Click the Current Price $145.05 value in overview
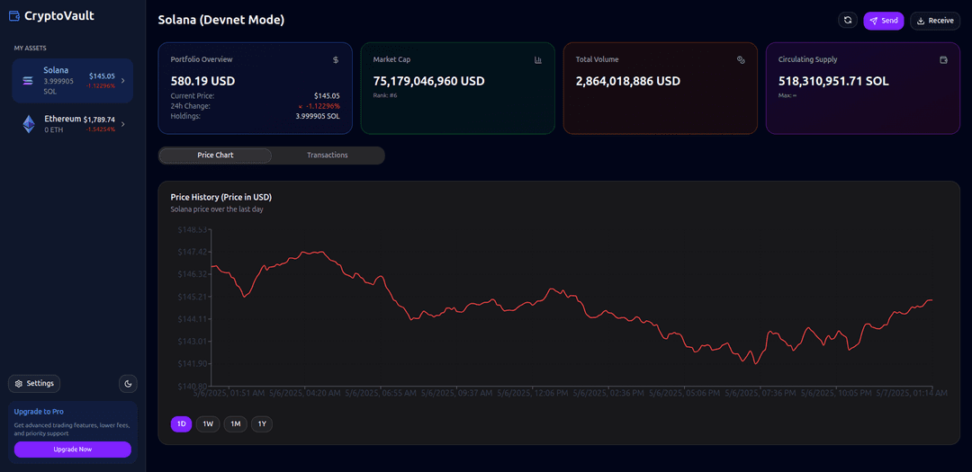Image resolution: width=972 pixels, height=472 pixels. 327,96
